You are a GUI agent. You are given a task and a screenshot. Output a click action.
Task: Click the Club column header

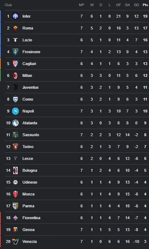click(8, 5)
